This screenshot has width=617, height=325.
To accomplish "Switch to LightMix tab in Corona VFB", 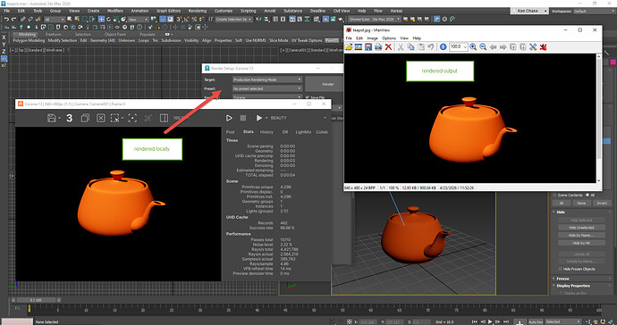I will point(303,132).
